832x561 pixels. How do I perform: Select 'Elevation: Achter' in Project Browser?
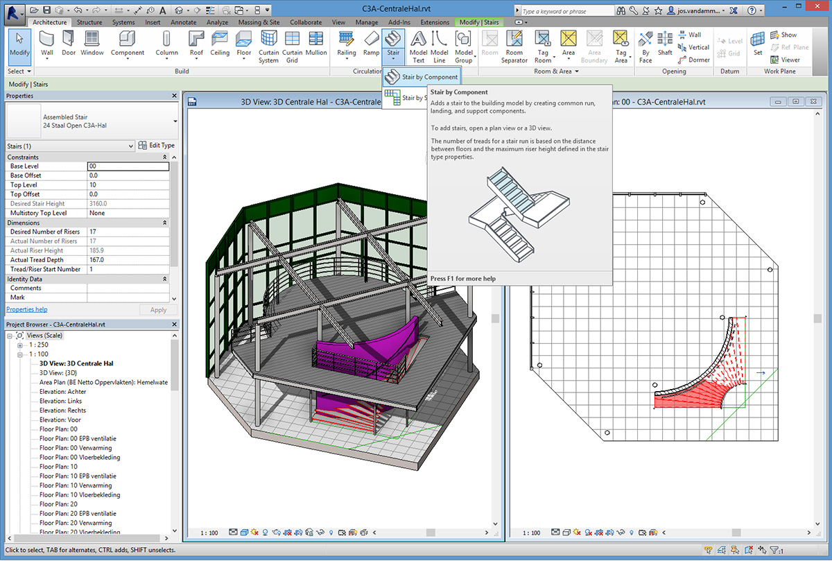click(x=63, y=392)
